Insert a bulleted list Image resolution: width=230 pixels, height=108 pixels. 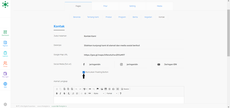point(77,93)
